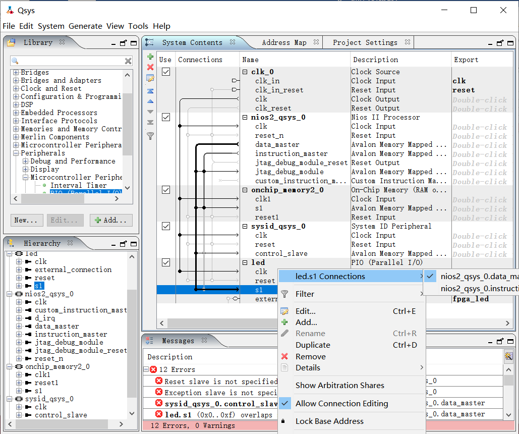Click the red X remove icon in System Contents toolbar
519x434 pixels.
coord(150,67)
